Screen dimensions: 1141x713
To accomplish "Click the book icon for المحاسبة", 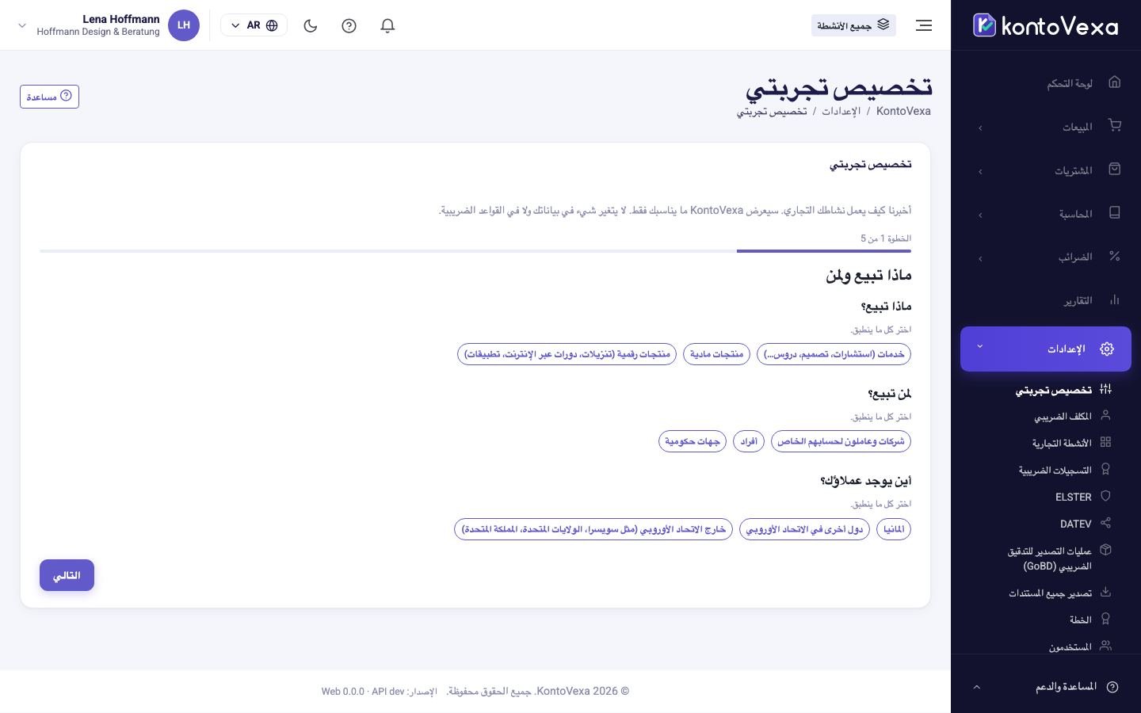I will (1115, 213).
